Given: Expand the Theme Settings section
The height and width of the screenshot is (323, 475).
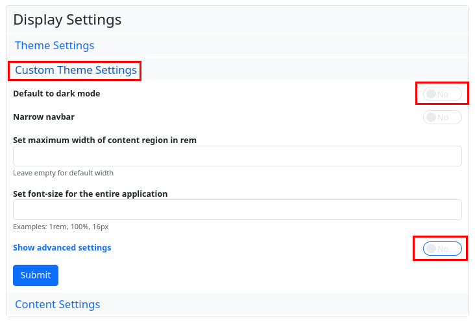Looking at the screenshot, I should coord(55,45).
